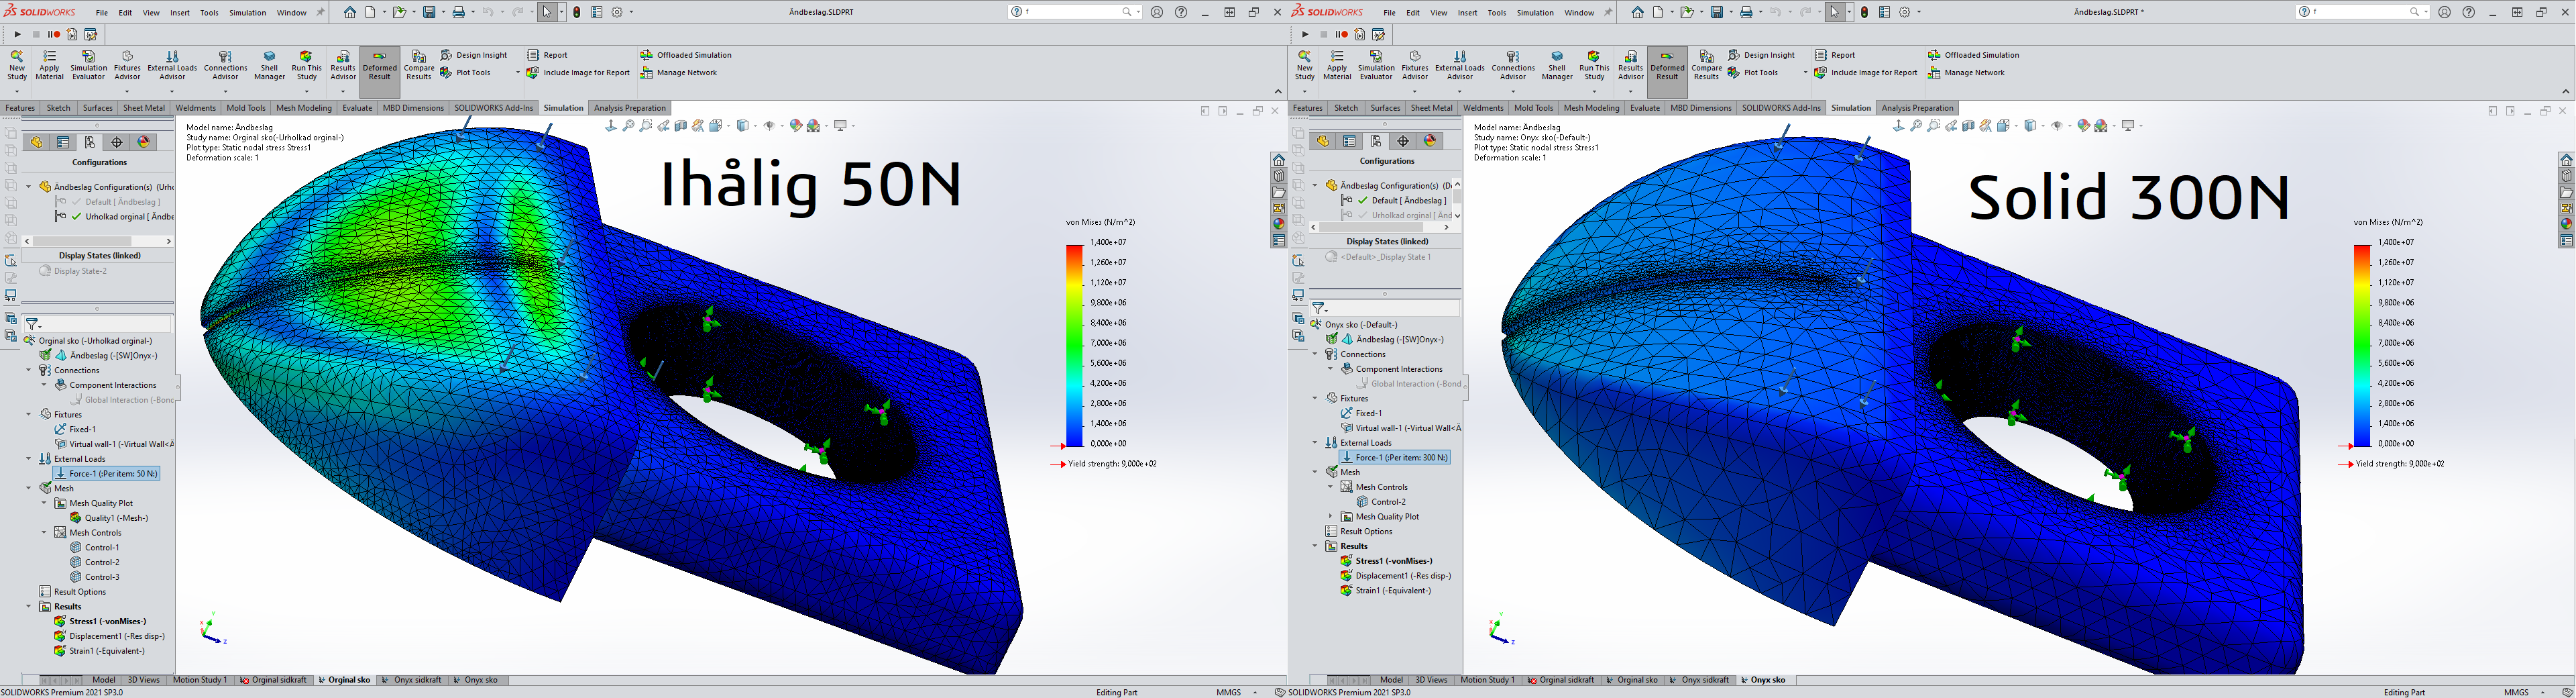Toggle Deformed Result in the Ihålig 50N window

click(379, 65)
